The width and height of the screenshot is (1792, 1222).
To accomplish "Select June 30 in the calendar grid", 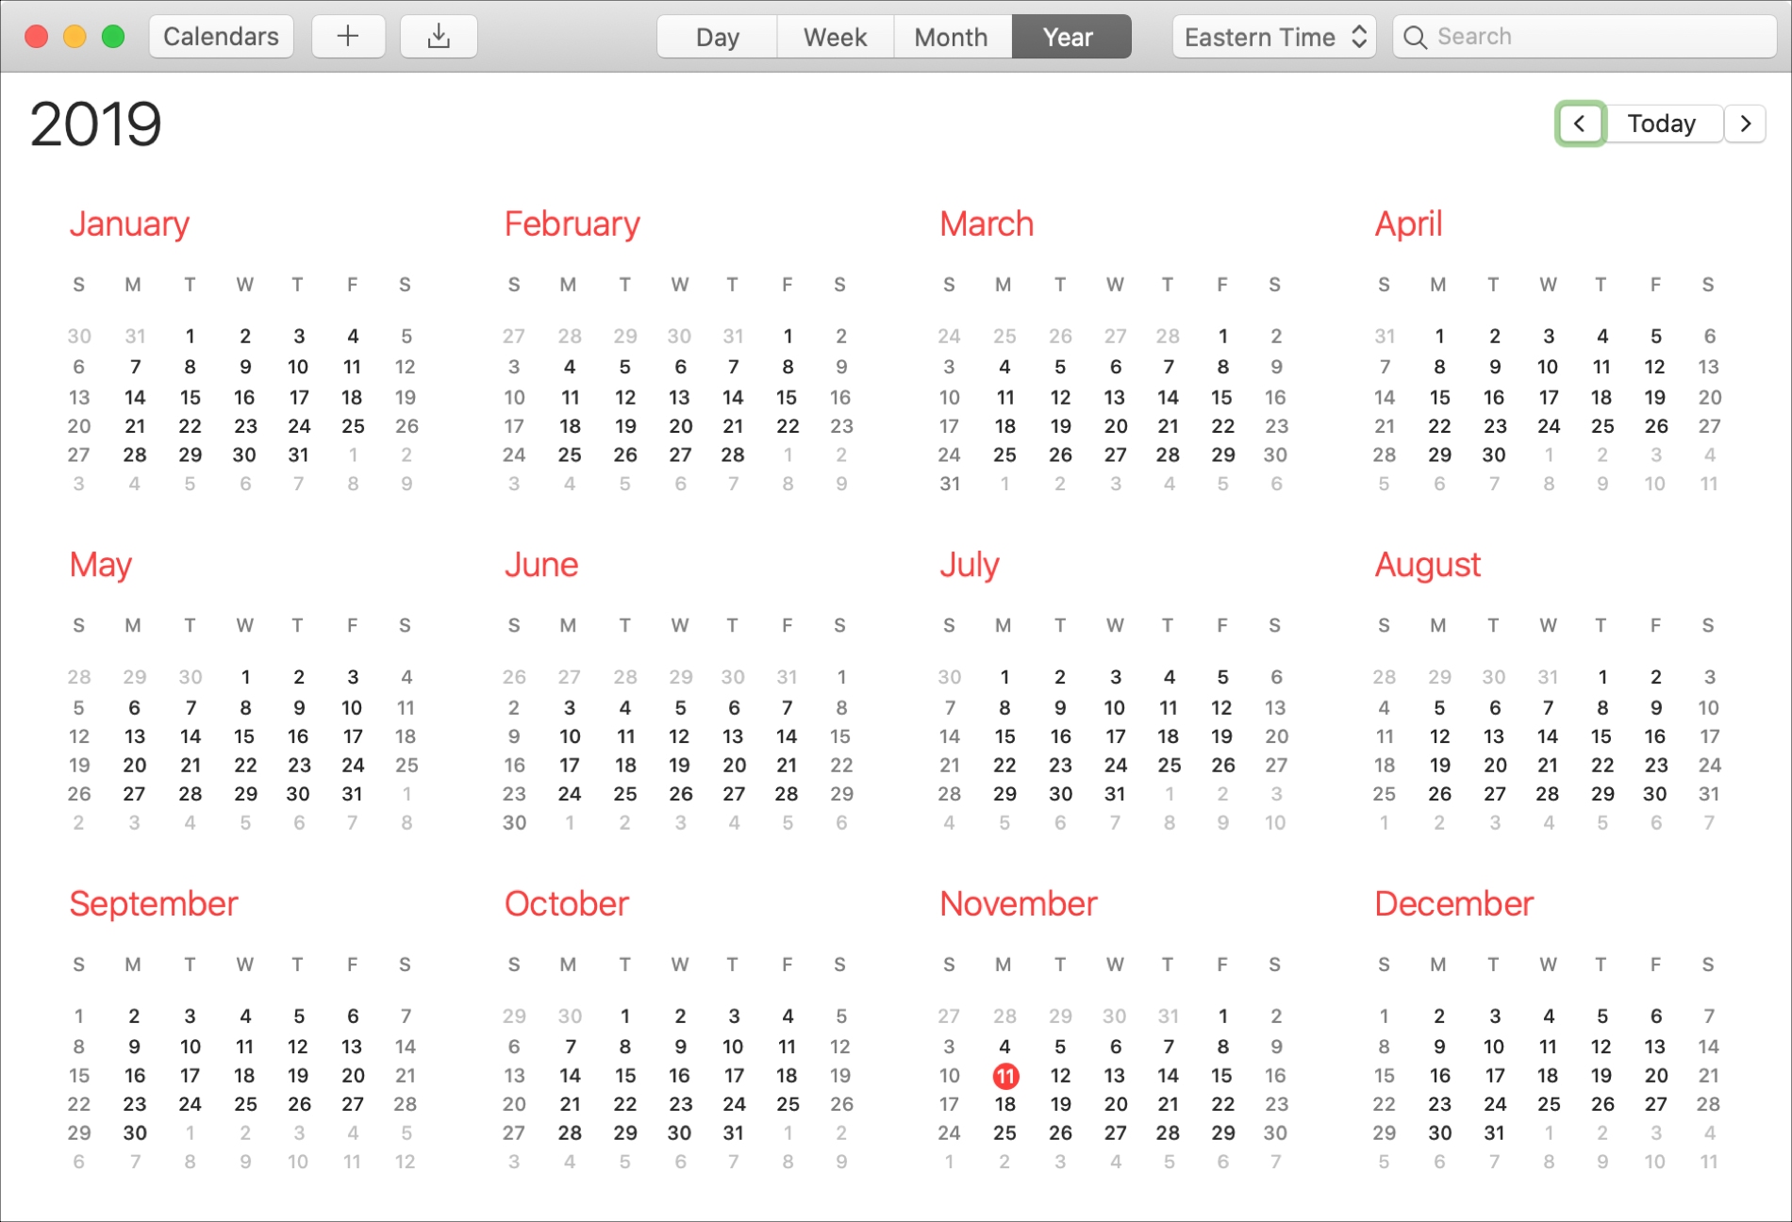I will click(514, 822).
